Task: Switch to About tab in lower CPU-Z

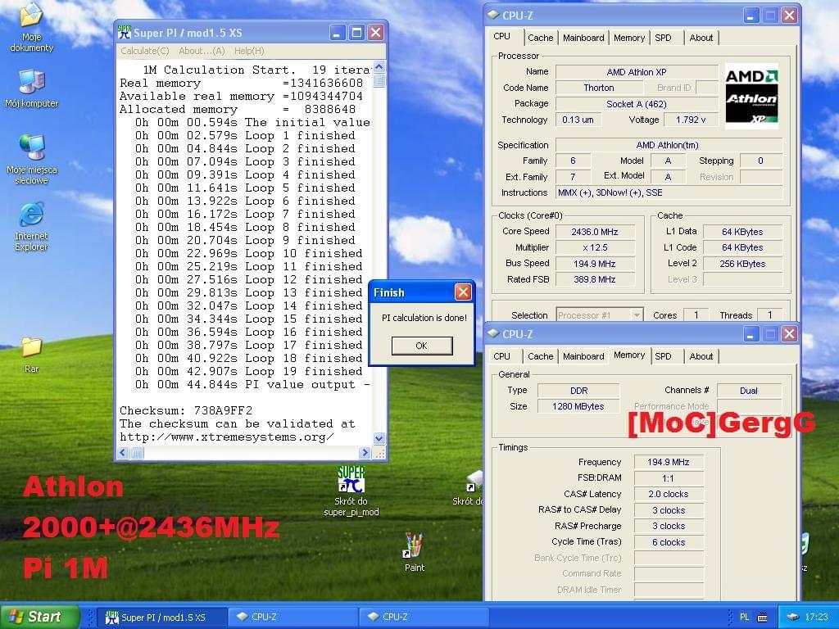Action: pos(701,356)
